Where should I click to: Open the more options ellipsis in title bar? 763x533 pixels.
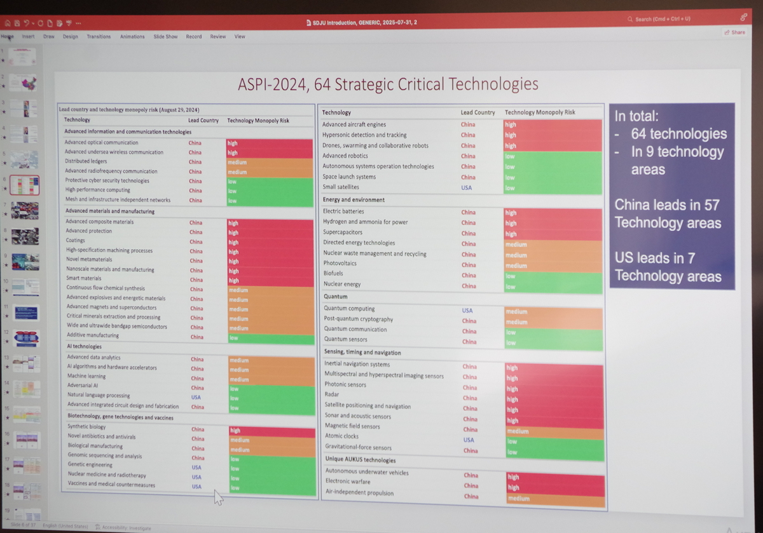[78, 23]
